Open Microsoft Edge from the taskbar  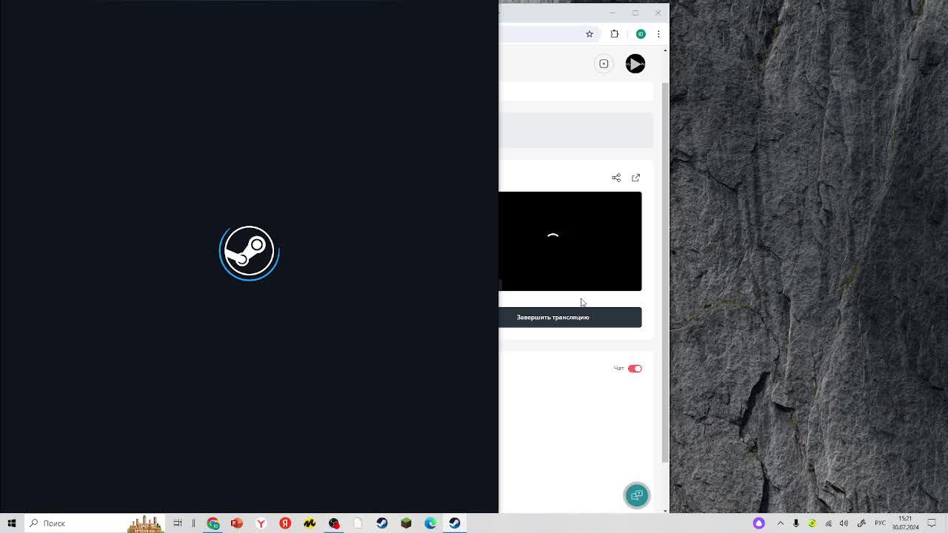pyautogui.click(x=430, y=523)
